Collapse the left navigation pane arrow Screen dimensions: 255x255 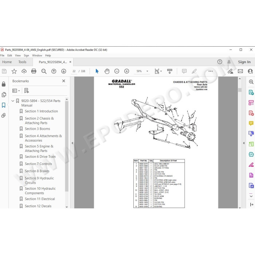(x=72, y=143)
